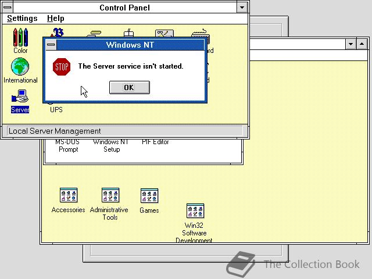This screenshot has height=279, width=372.
Task: Click the Color crayons icon in Control Panel
Action: coord(20,37)
